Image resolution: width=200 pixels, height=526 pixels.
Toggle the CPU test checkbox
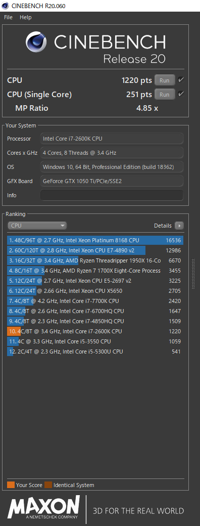[181, 80]
